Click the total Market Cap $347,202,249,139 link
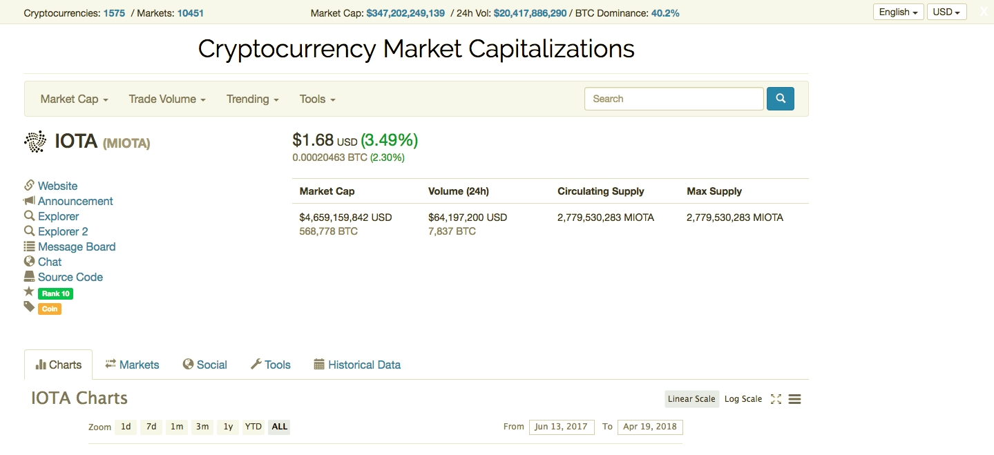The image size is (994, 455). click(405, 13)
